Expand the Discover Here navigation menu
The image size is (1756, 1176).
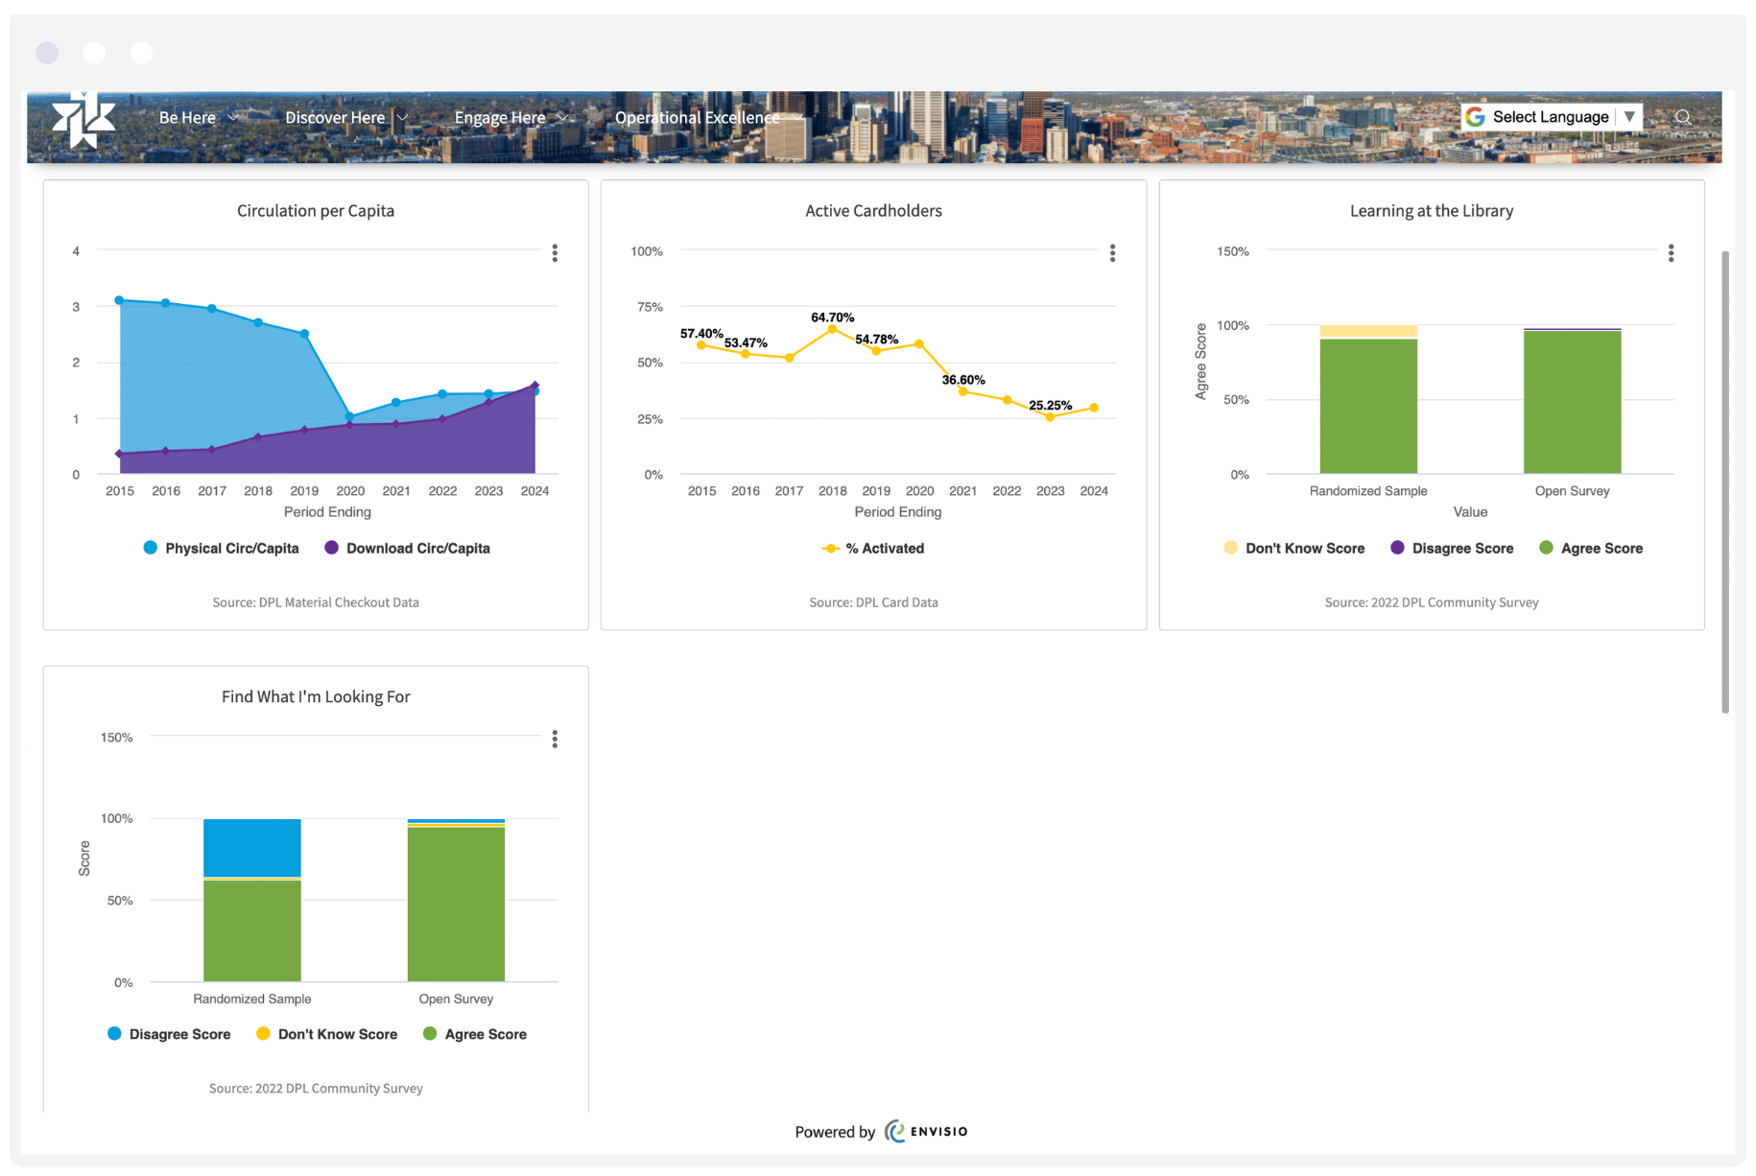[345, 118]
